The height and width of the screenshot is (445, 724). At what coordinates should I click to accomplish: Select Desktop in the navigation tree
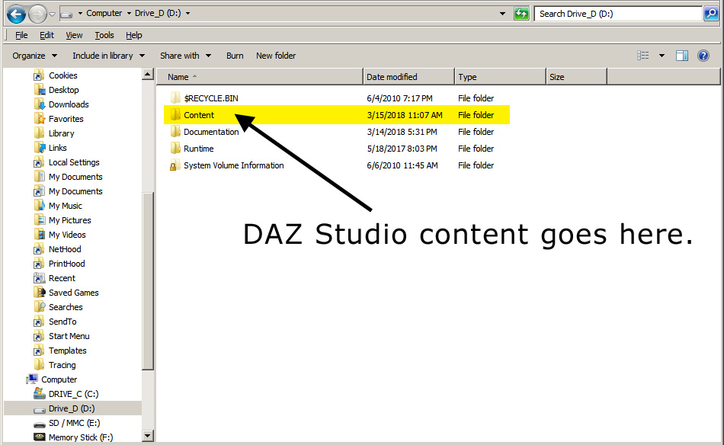pyautogui.click(x=64, y=90)
